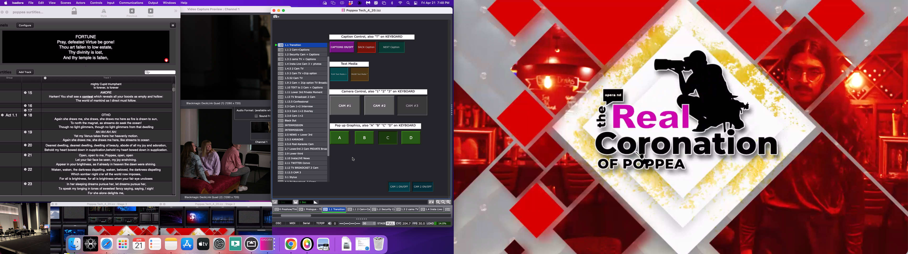This screenshot has width=908, height=254.
Task: Switch to CAM #2
Action: point(379,106)
